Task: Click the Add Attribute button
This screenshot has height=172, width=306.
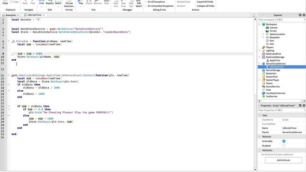Action: [x=284, y=160]
